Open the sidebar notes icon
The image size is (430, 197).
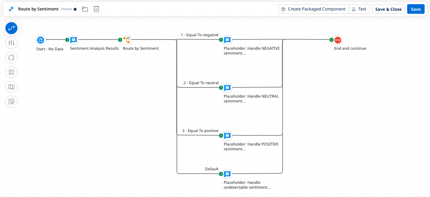11,101
